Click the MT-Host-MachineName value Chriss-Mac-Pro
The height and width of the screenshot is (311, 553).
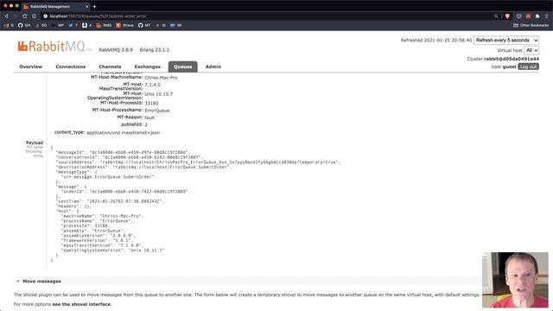point(161,78)
